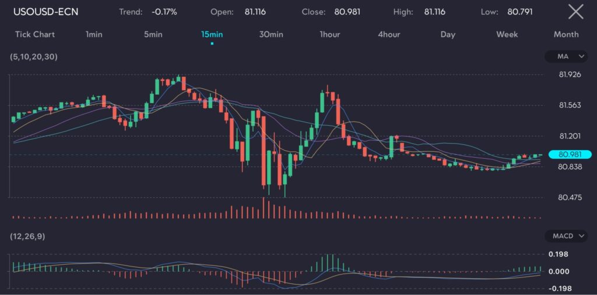Image resolution: width=597 pixels, height=295 pixels.
Task: Switch to the 4hour chart
Action: 389,34
